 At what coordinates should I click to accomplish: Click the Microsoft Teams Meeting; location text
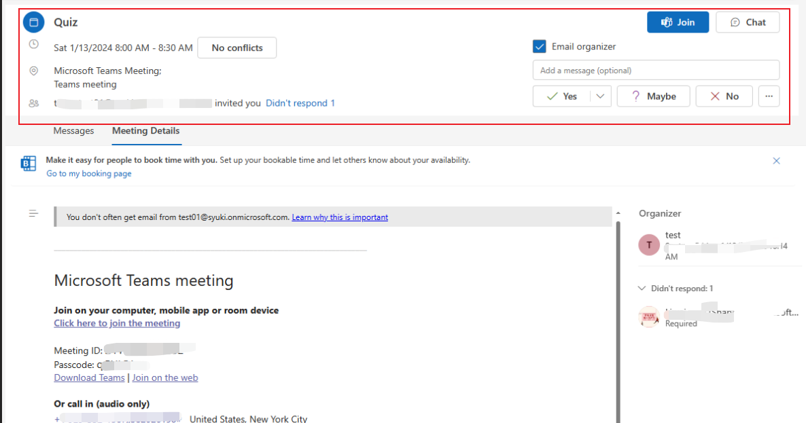pos(107,71)
